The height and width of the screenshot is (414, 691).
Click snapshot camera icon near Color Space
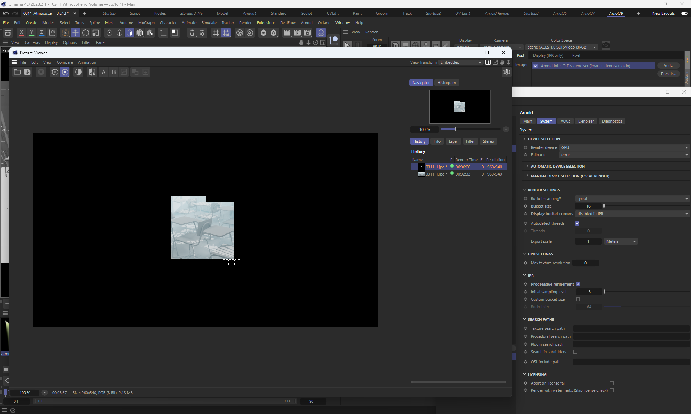tap(606, 46)
